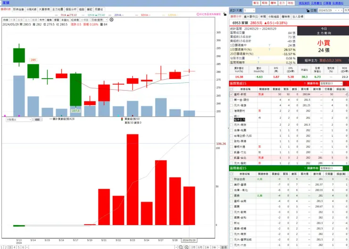Click the help icon in the 區間賣超15 header
Viewport: 349px width, 249px height.
(x=305, y=168)
